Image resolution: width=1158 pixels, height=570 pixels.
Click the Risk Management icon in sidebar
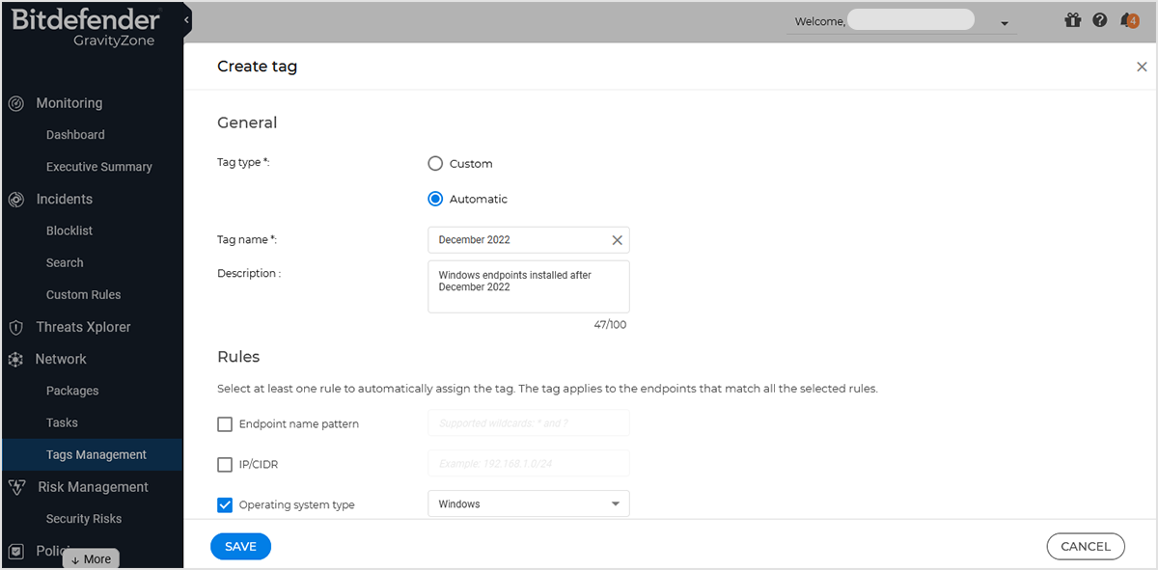14,486
